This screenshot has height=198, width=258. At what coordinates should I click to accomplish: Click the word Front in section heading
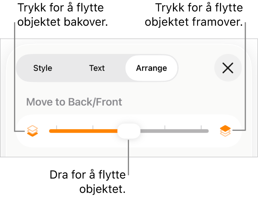click(109, 102)
